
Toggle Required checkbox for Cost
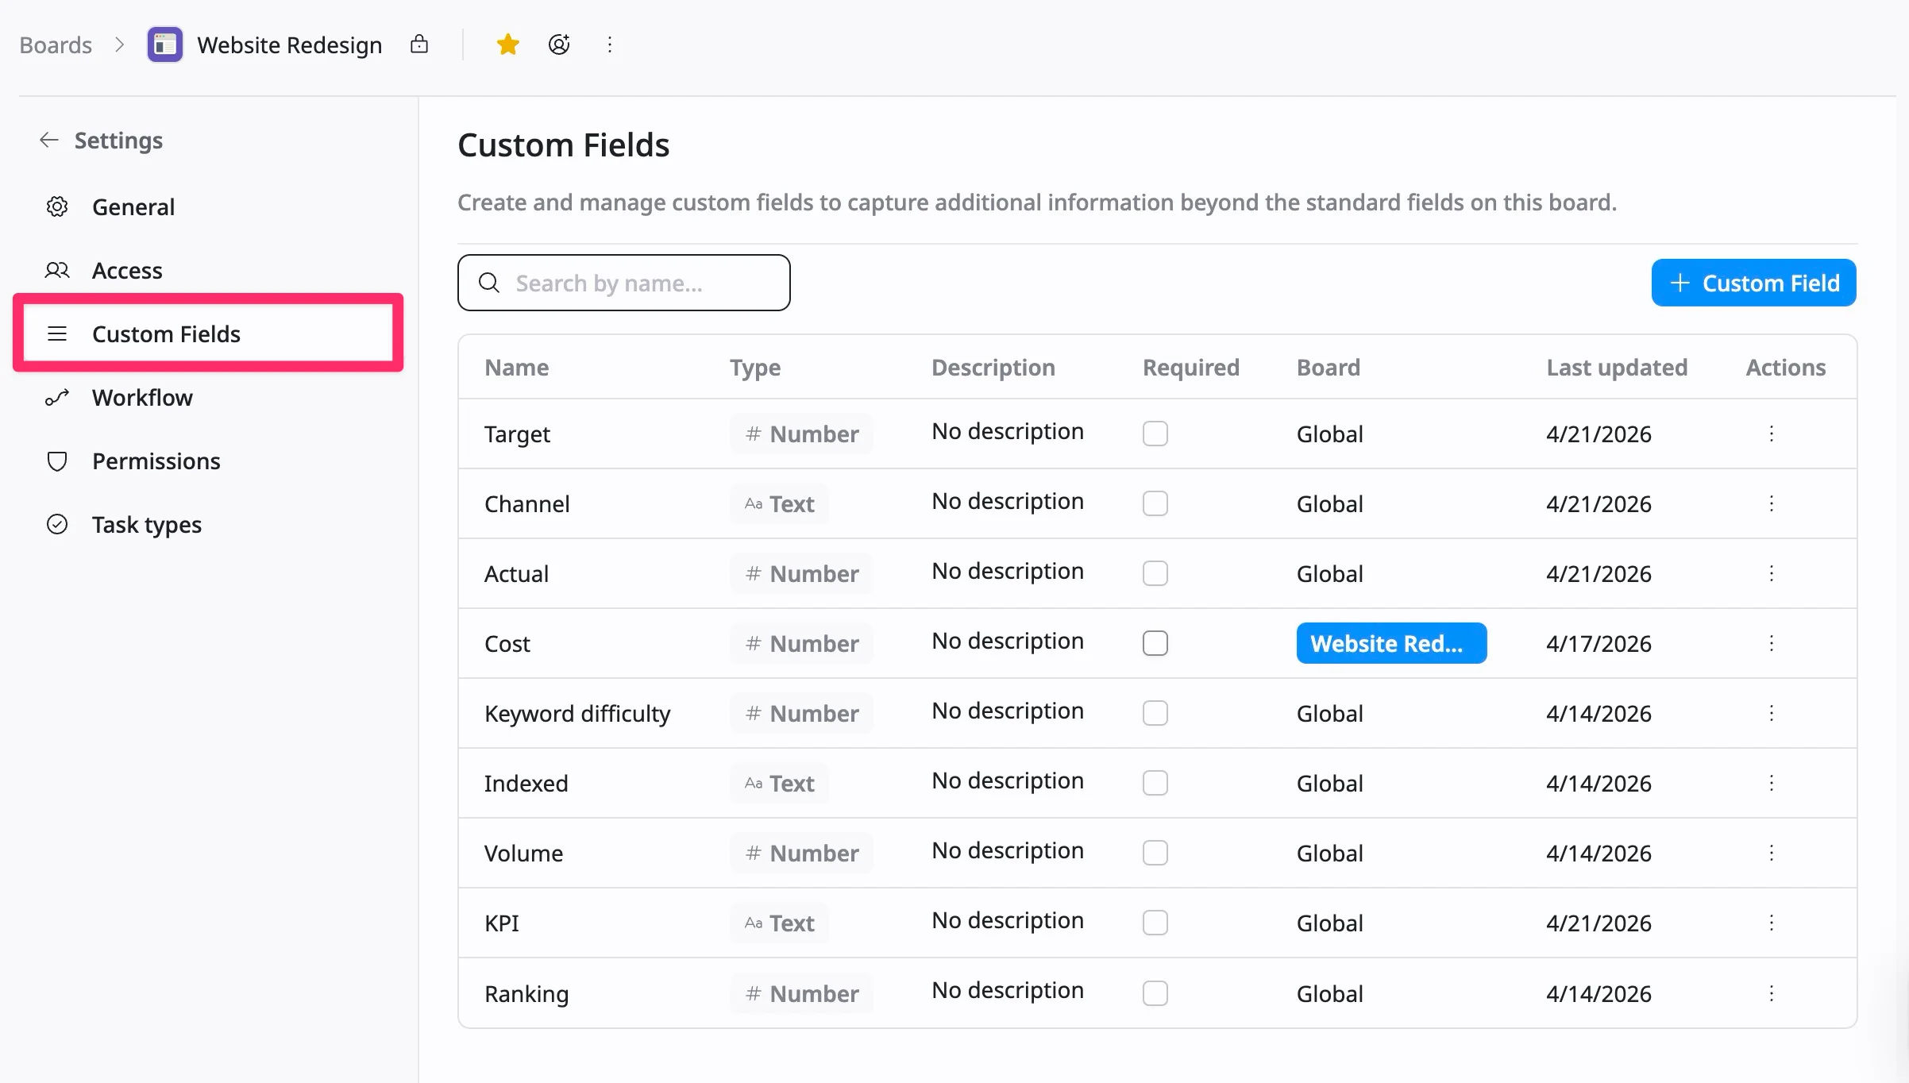[1155, 643]
